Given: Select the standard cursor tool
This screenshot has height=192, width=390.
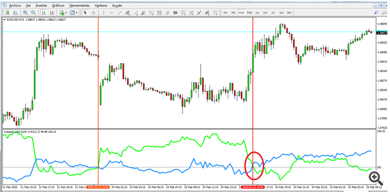Looking at the screenshot, I should [85, 12].
